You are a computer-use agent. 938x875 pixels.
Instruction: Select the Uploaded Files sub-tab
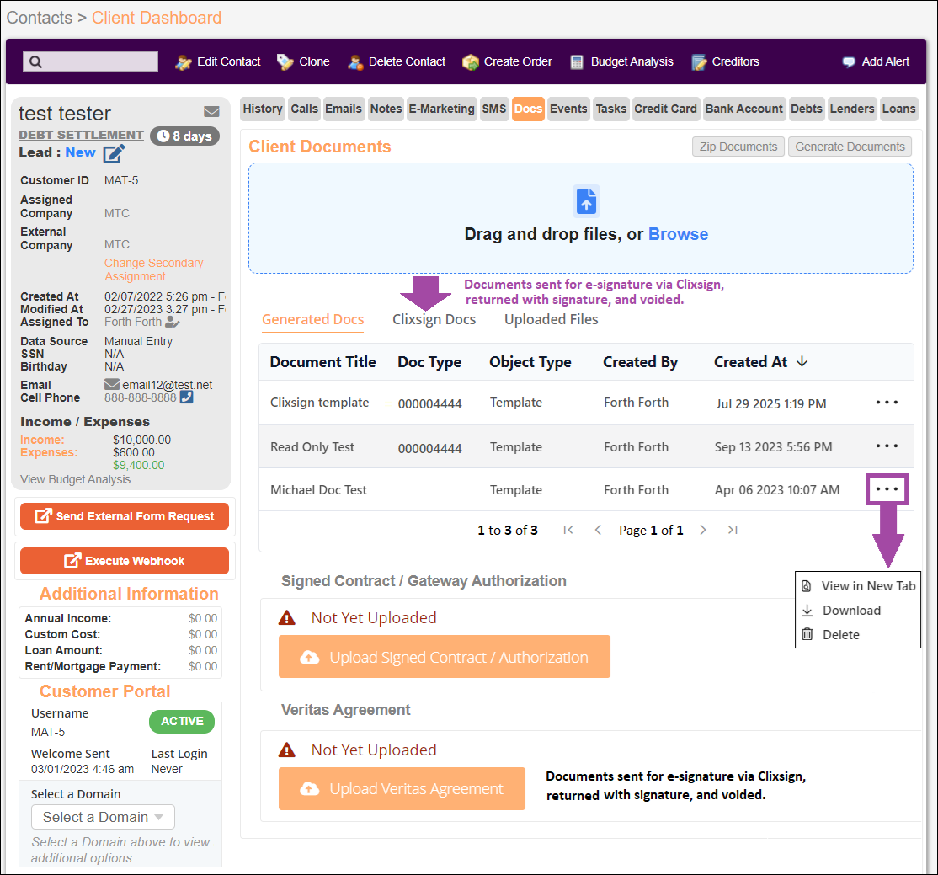point(551,319)
